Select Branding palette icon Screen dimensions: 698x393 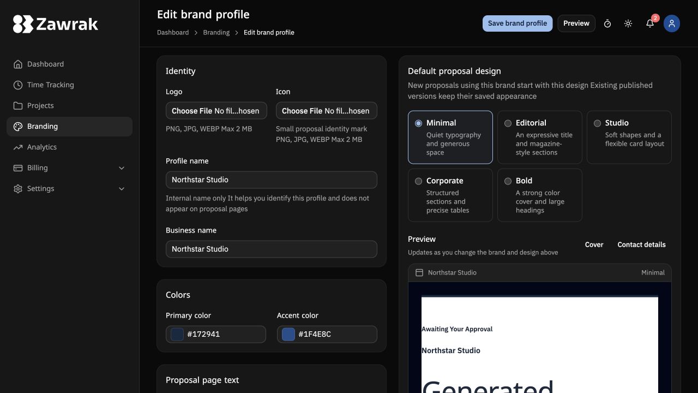click(x=18, y=126)
